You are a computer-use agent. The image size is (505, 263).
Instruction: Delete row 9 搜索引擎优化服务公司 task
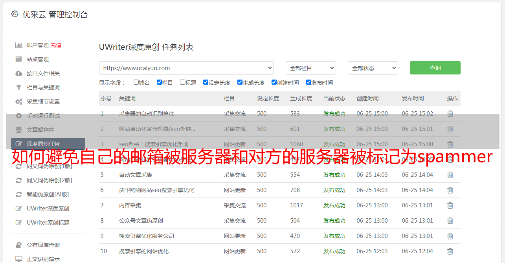[x=450, y=236]
